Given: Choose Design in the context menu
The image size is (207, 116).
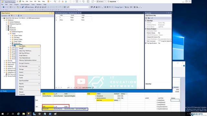Looking at the screenshot, I should click(x=28, y=48).
